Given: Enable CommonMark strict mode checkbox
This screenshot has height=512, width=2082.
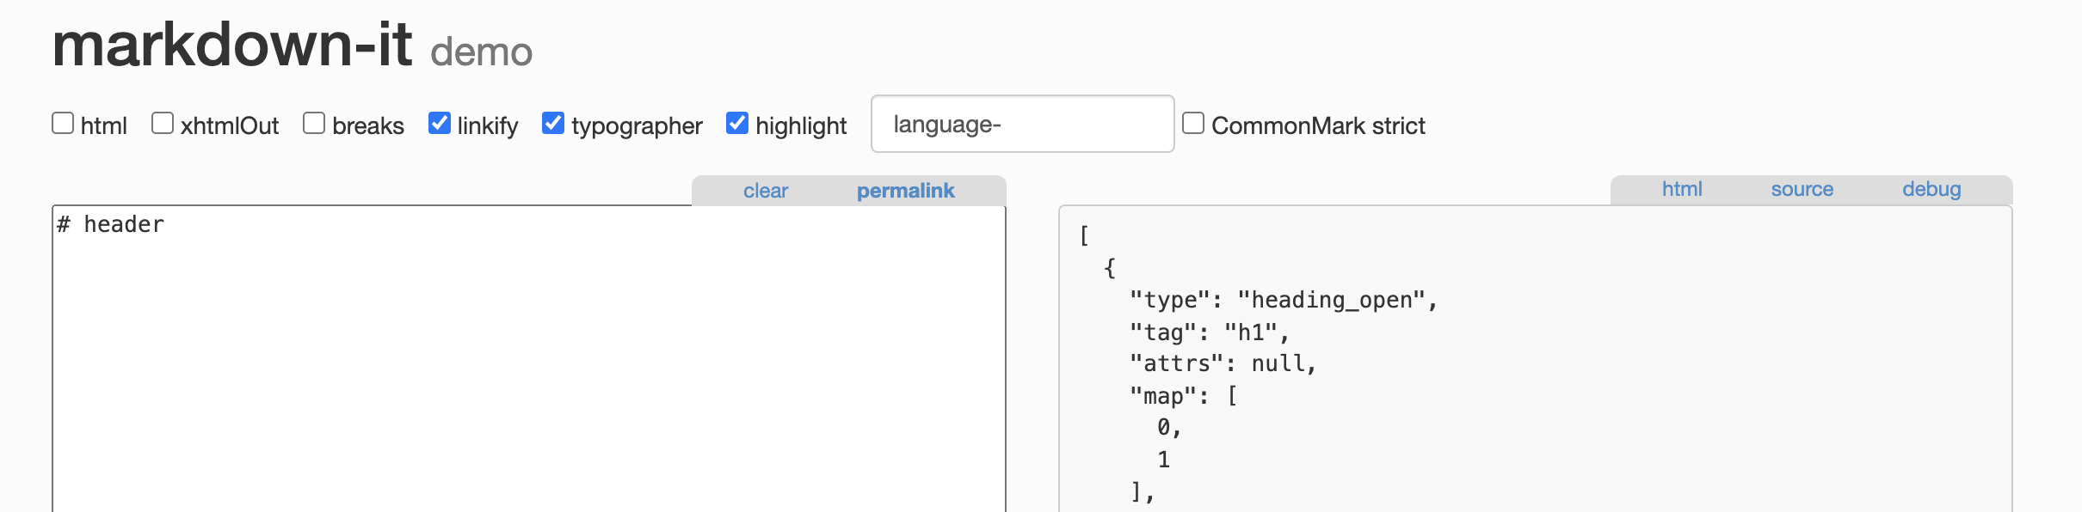Looking at the screenshot, I should coord(1193,124).
